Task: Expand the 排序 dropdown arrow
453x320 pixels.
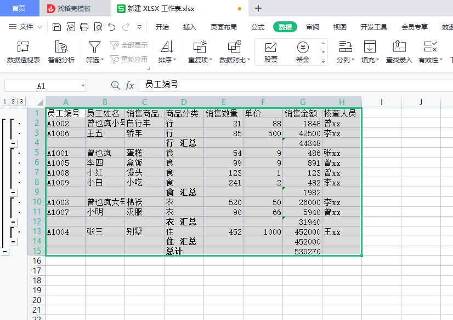Action: [175, 60]
